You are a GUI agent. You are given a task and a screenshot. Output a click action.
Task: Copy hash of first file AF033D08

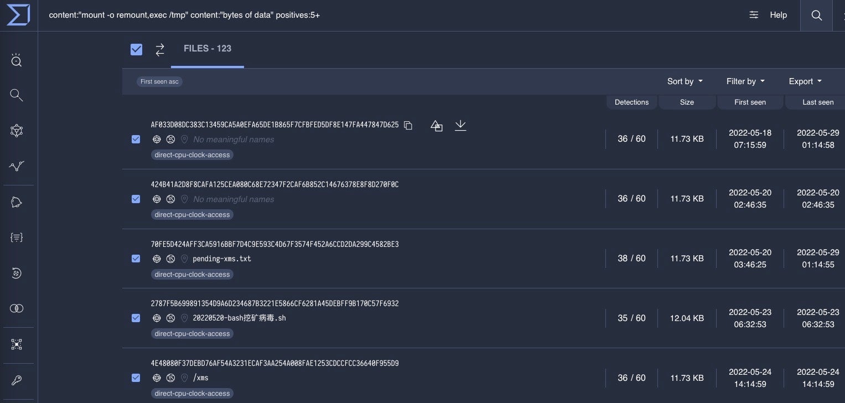[408, 126]
